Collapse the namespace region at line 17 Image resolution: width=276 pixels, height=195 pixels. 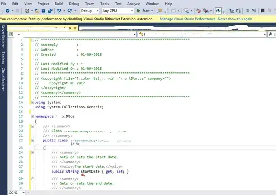tap(33, 116)
